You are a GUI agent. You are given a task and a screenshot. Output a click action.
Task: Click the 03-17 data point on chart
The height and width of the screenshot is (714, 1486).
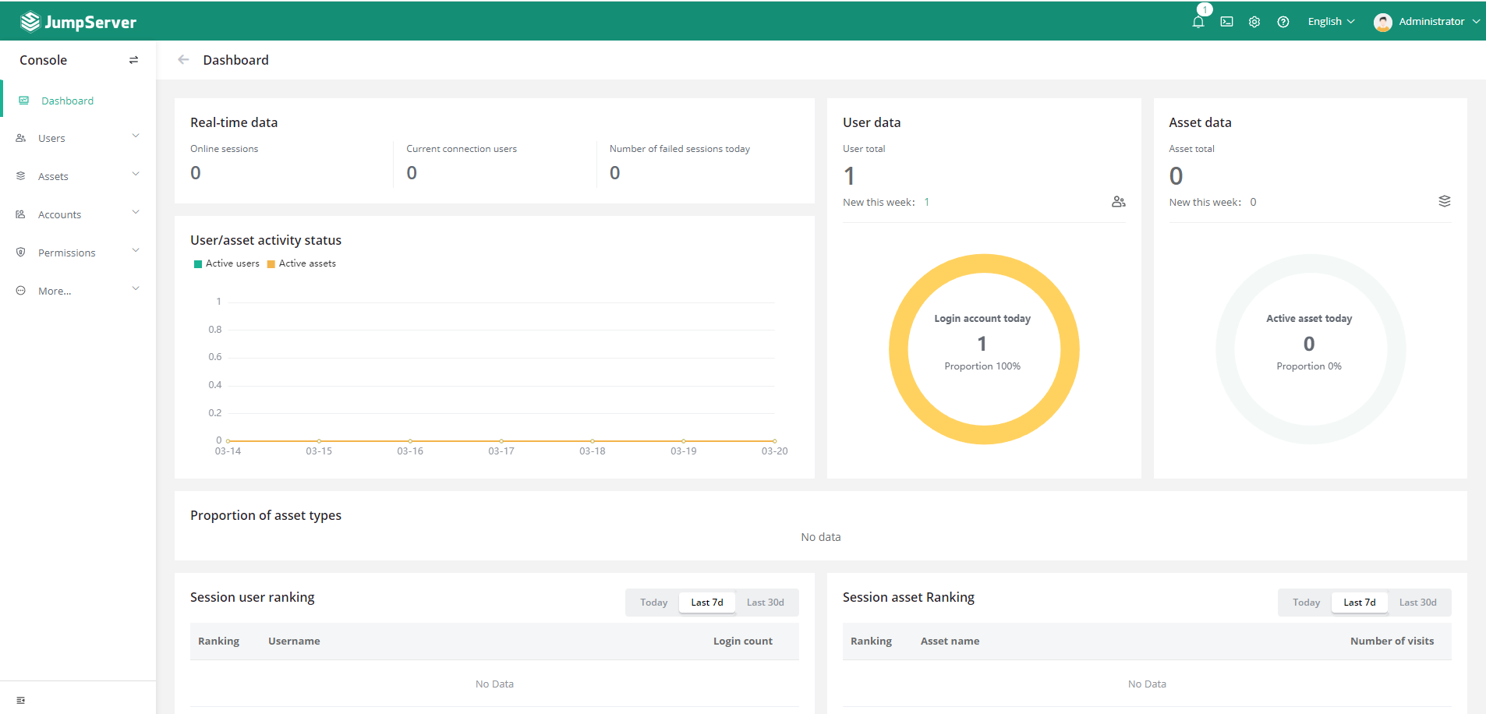pyautogui.click(x=501, y=441)
